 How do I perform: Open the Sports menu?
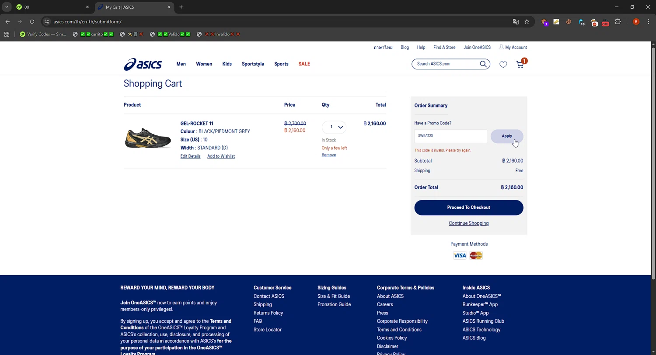(x=281, y=64)
